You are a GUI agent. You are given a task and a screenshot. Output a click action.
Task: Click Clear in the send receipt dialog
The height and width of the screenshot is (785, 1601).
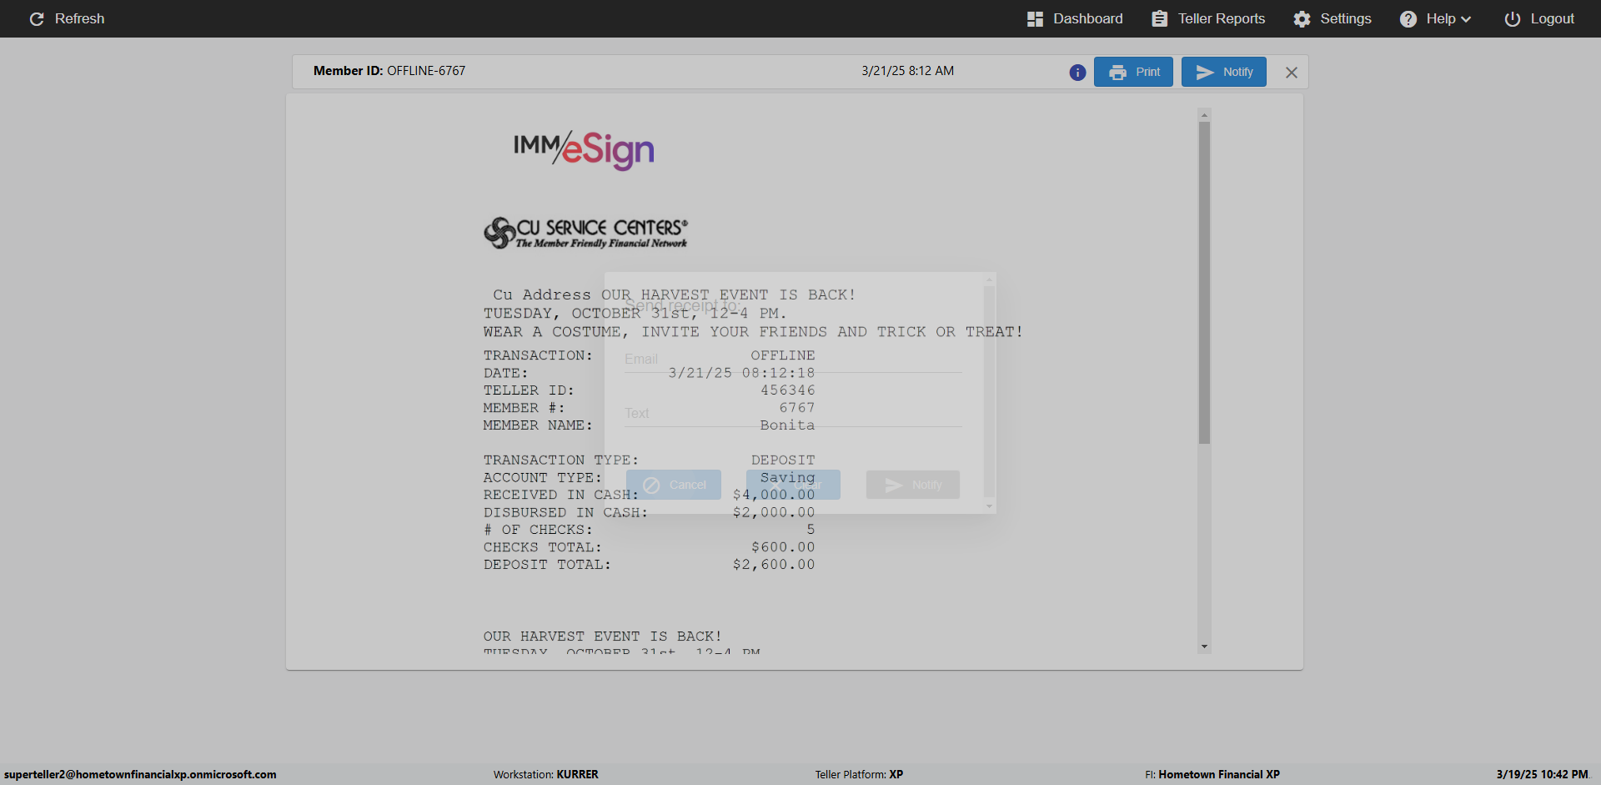pos(793,485)
